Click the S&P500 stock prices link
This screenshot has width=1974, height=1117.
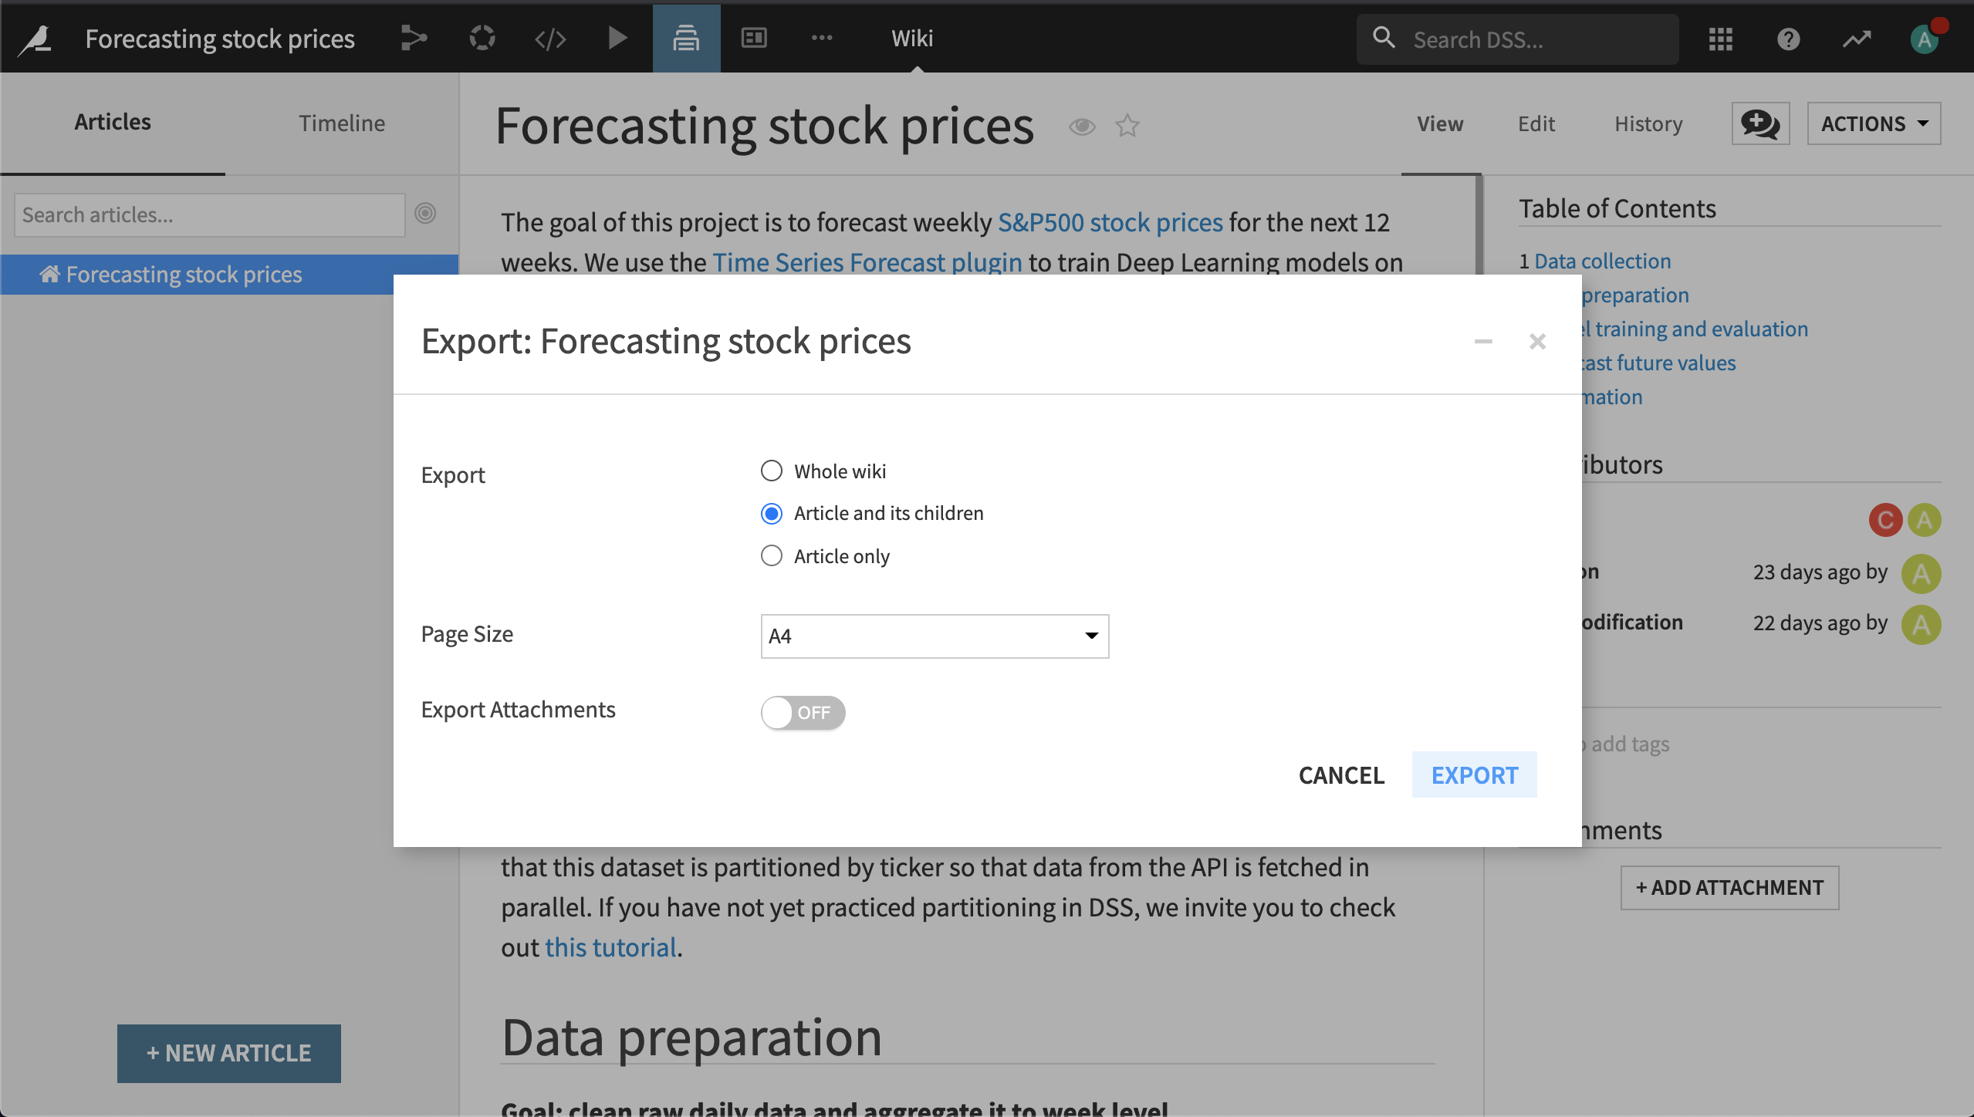point(1110,221)
